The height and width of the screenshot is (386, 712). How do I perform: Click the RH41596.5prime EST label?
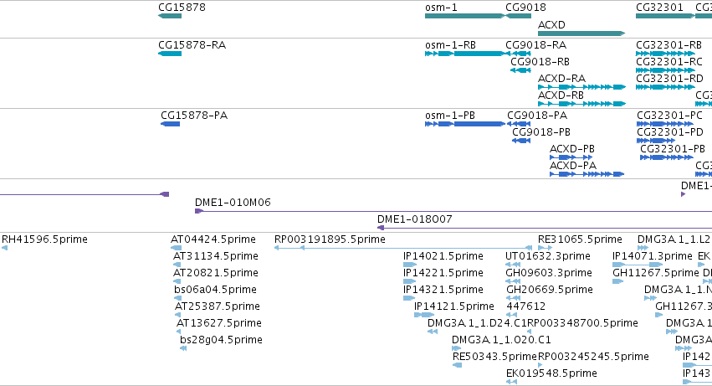(x=44, y=239)
